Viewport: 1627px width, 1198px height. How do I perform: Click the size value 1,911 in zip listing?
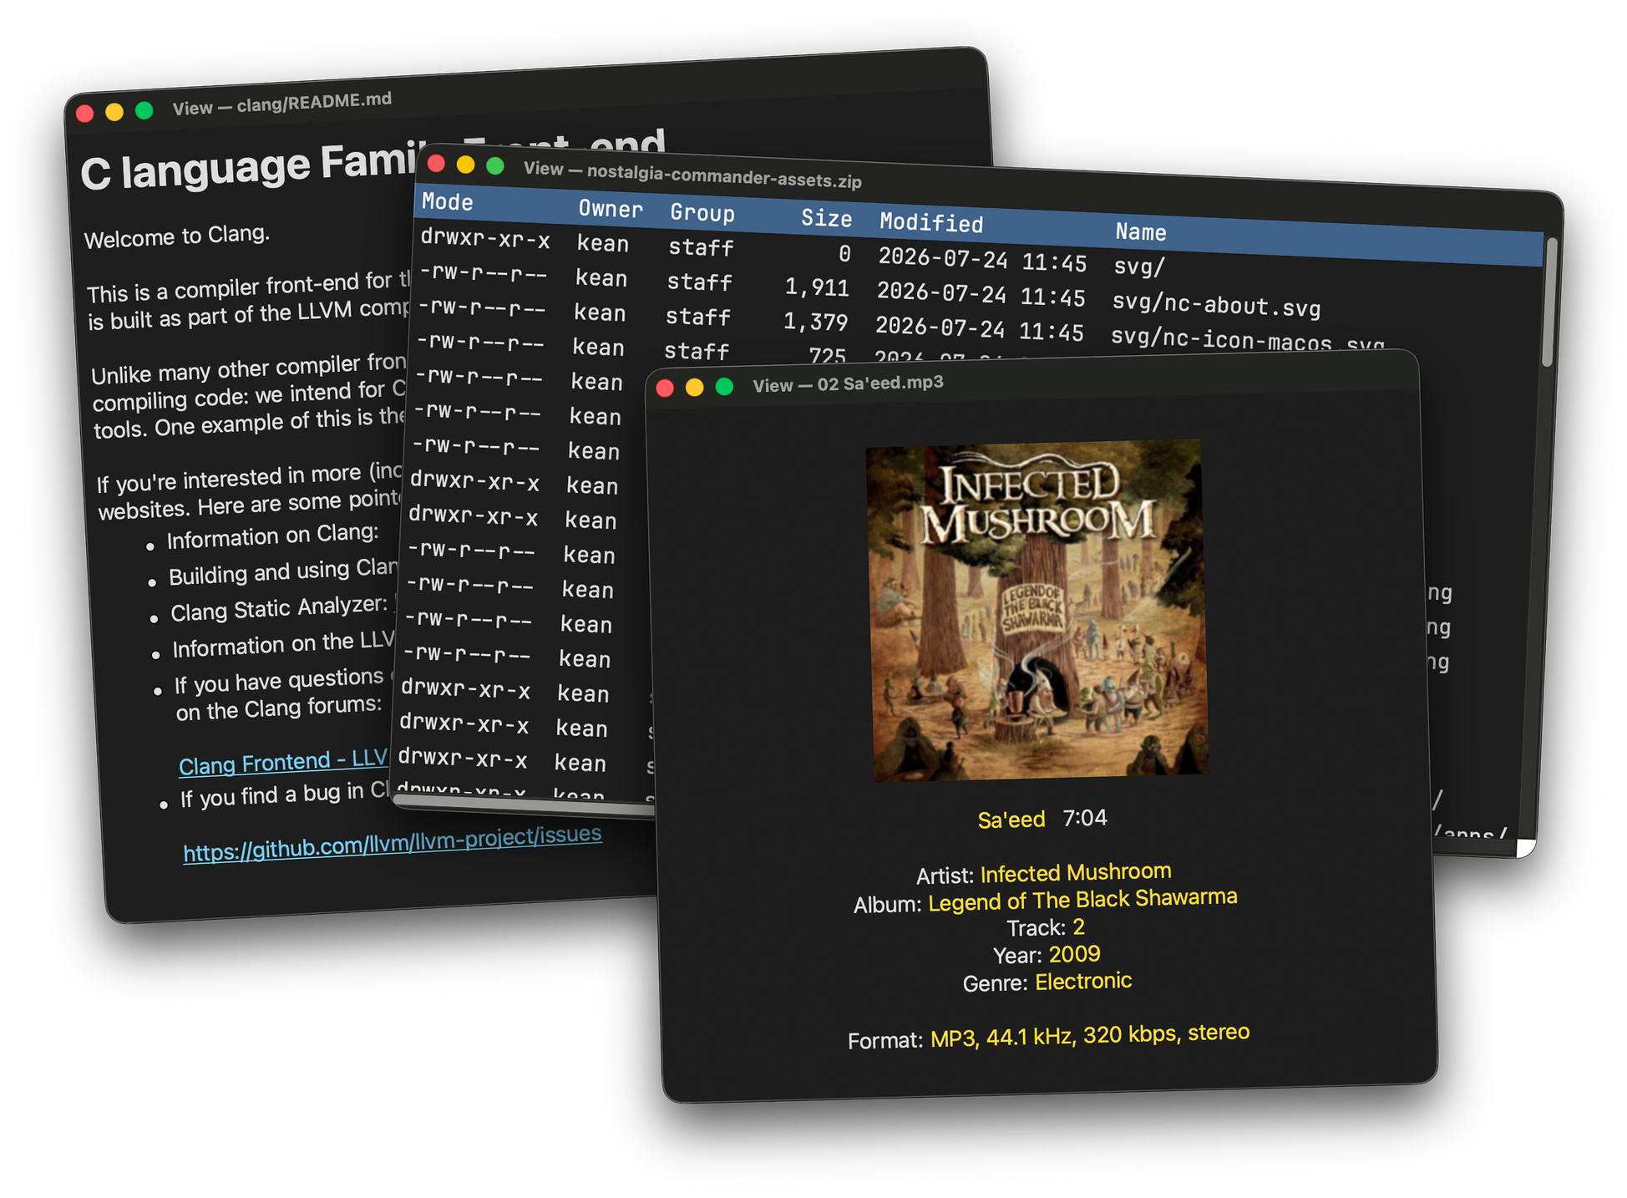tap(817, 287)
